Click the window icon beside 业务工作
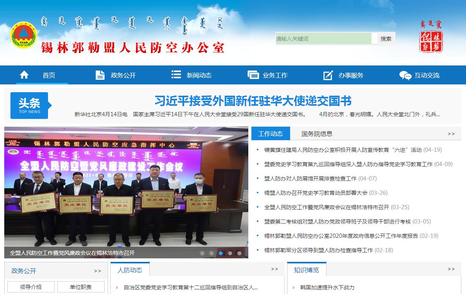 coord(253,75)
